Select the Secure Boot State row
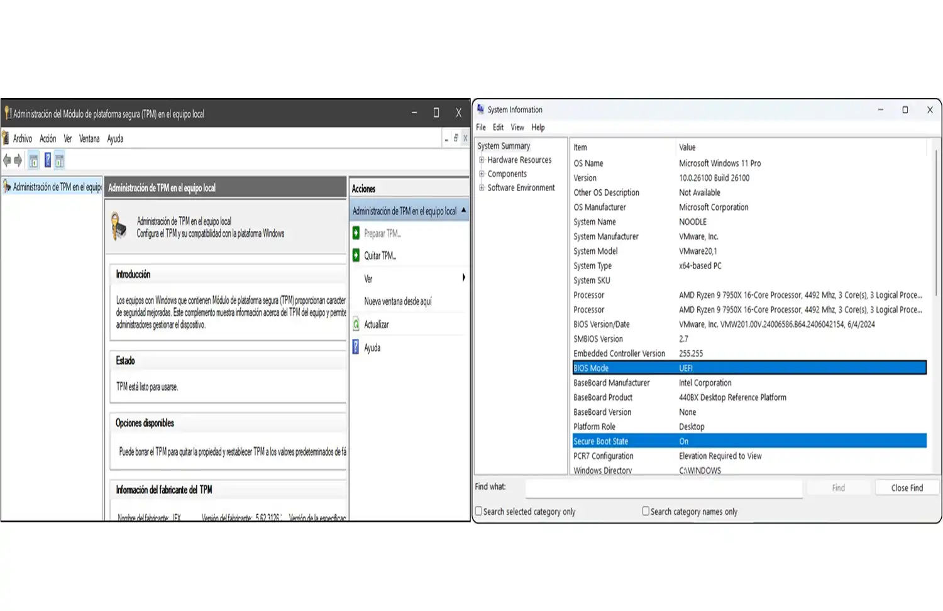This screenshot has width=943, height=611. 749,441
